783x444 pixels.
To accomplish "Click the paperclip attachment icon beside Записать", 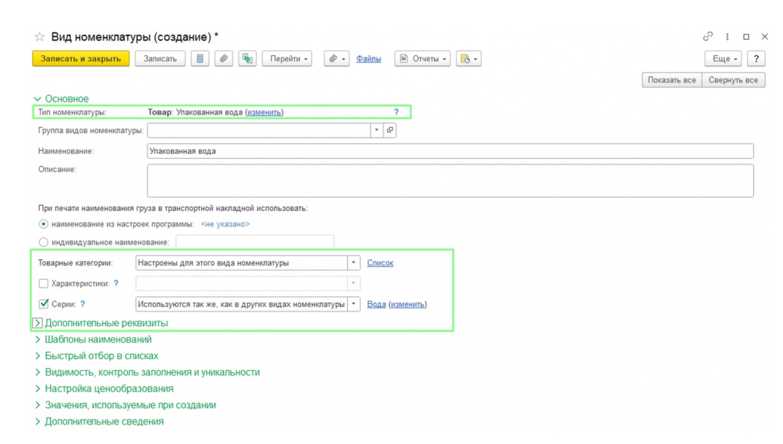I will [224, 59].
